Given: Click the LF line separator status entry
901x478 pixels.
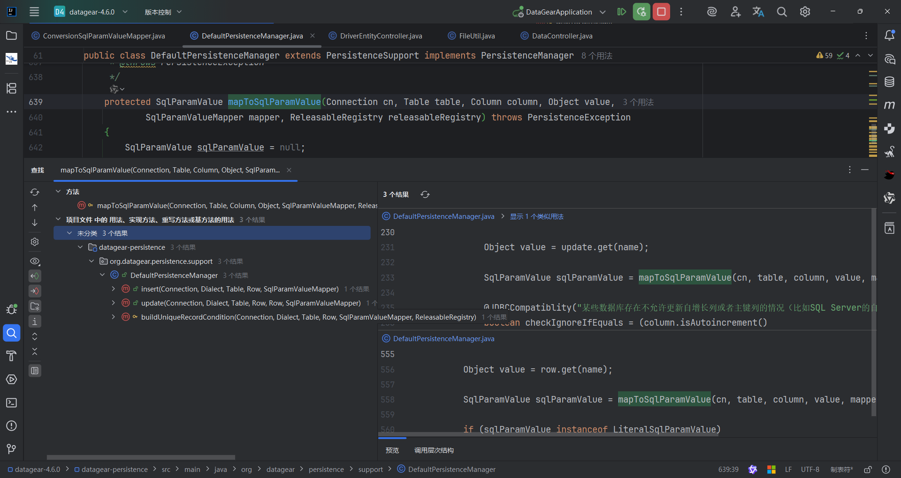Looking at the screenshot, I should (x=788, y=470).
